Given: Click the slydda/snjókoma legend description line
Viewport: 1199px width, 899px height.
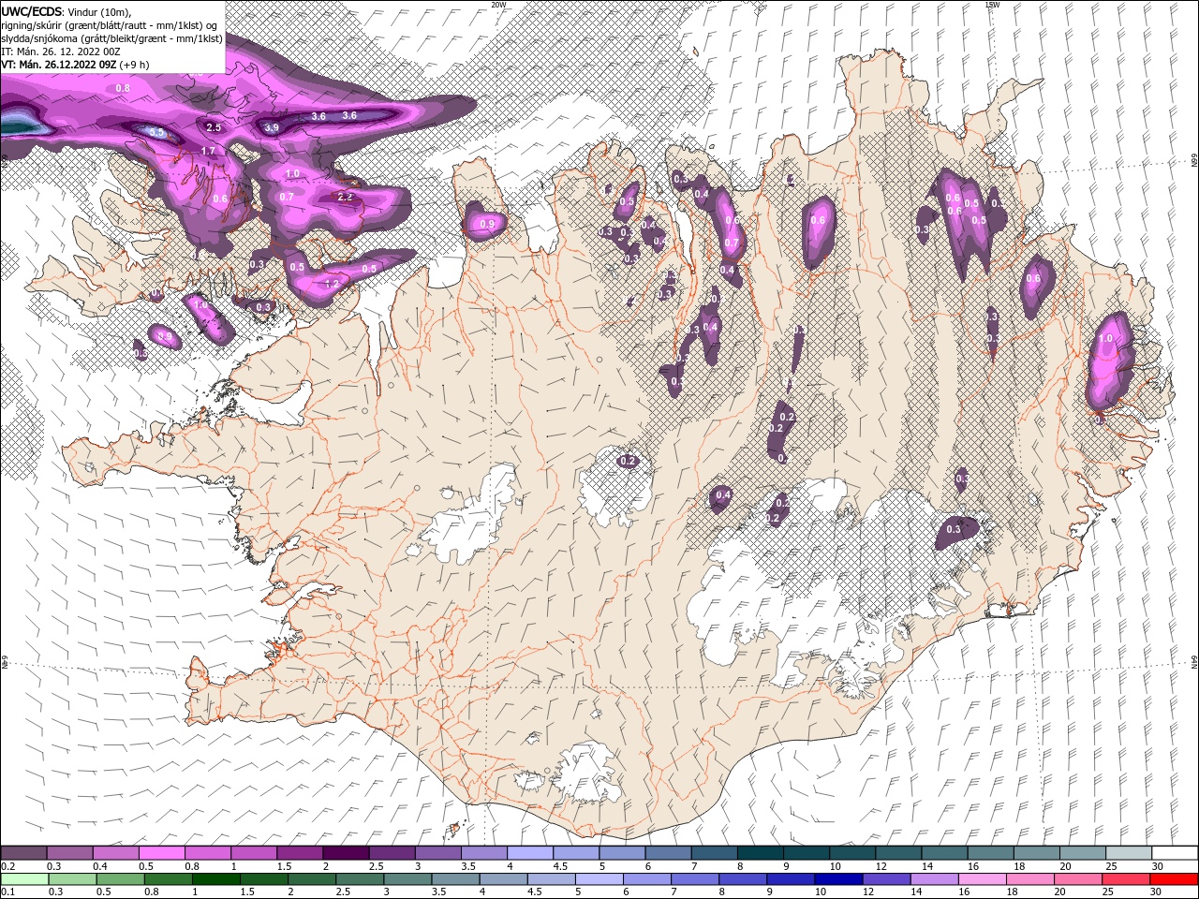Looking at the screenshot, I should click(111, 37).
